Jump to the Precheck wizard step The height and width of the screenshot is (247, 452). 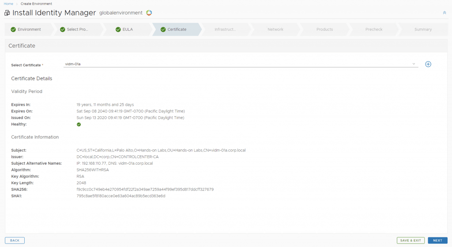click(374, 29)
